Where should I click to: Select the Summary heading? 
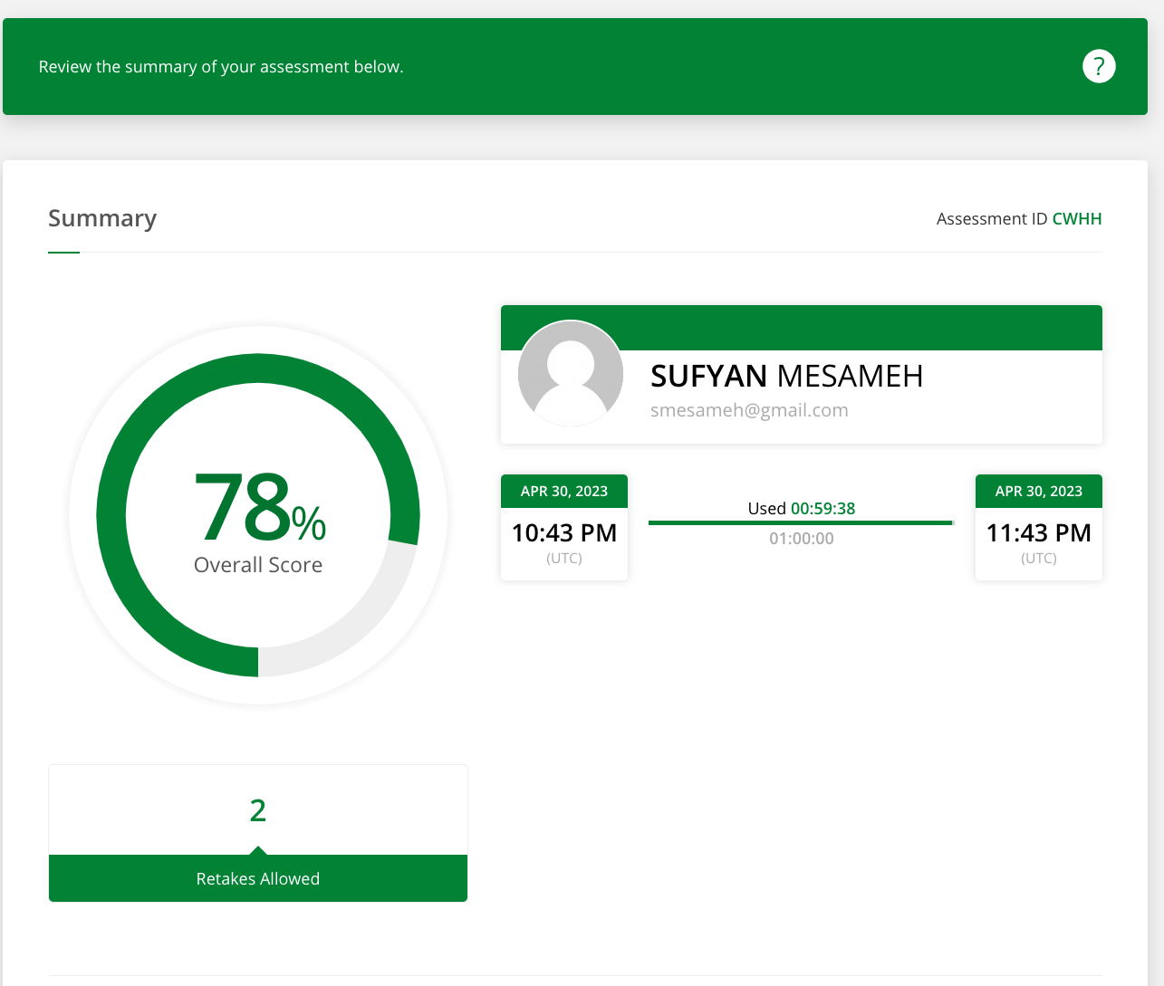tap(102, 219)
